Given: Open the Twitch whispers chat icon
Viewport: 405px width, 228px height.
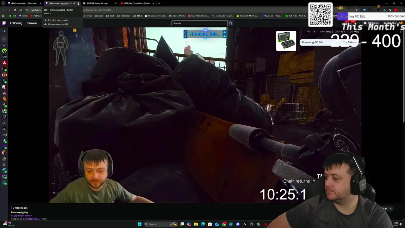Looking at the screenshot, I should (x=358, y=23).
